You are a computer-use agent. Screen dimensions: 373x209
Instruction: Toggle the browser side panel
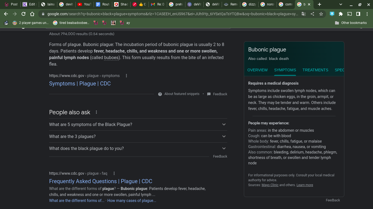(358, 14)
